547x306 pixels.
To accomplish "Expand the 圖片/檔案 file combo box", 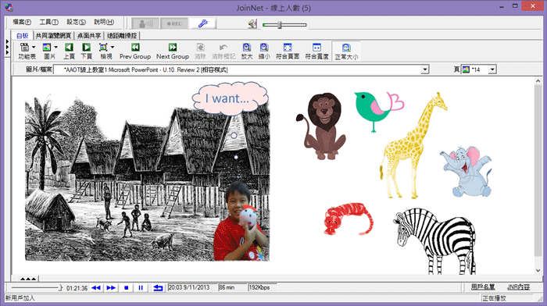I will click(424, 69).
